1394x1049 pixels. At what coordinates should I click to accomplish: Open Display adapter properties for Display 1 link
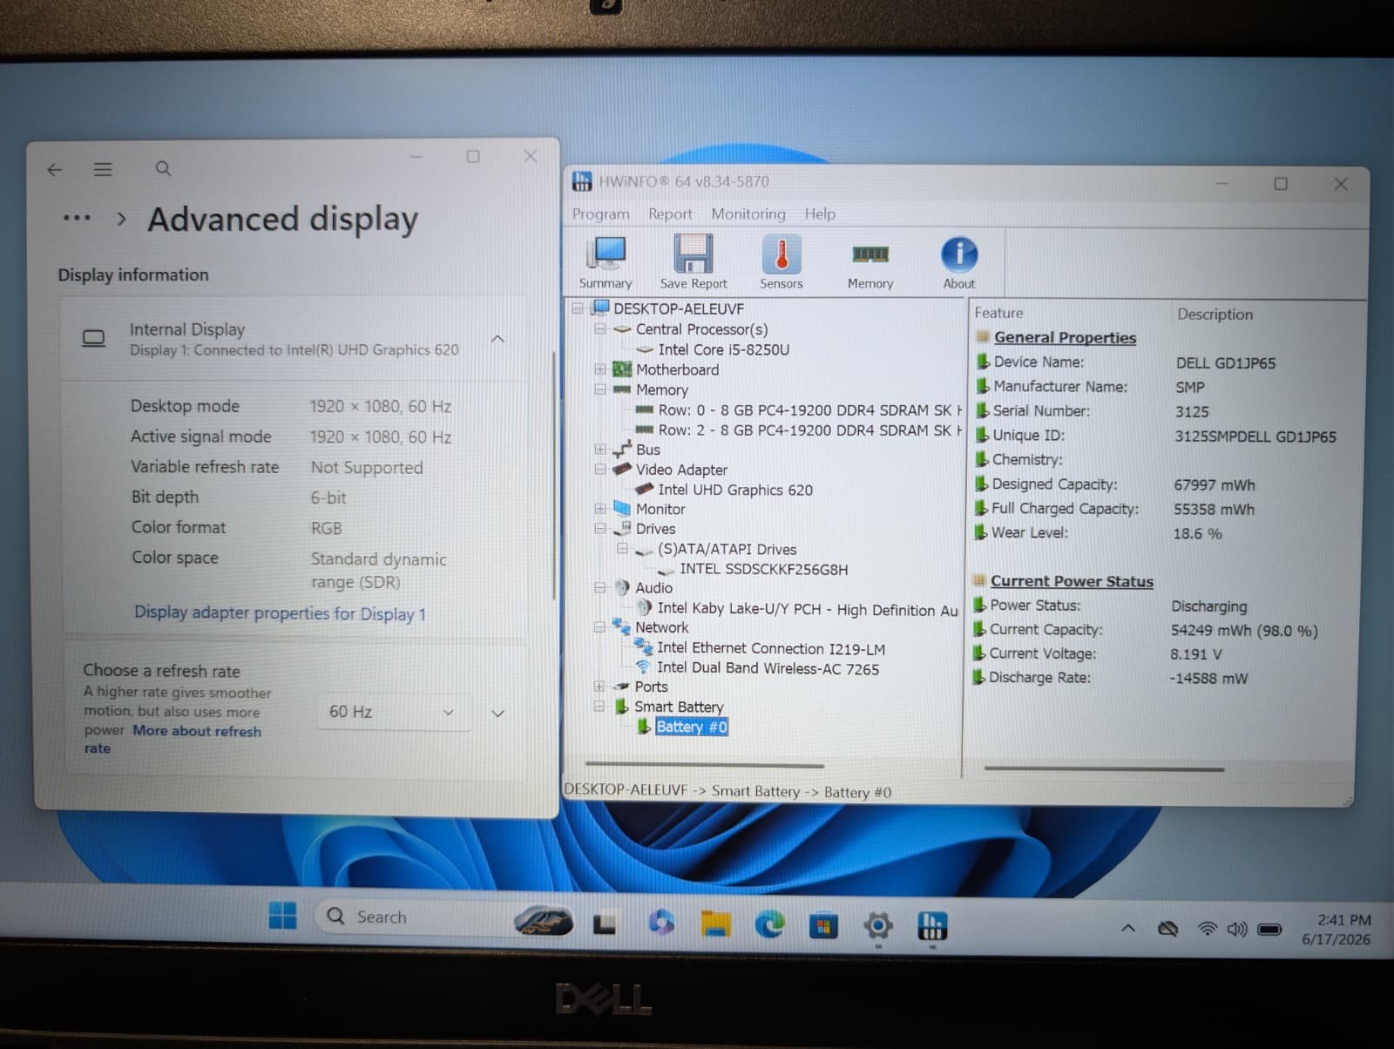[280, 612]
